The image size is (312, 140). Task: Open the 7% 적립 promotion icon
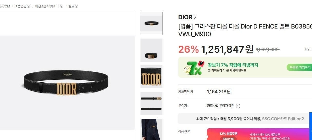(x=194, y=68)
